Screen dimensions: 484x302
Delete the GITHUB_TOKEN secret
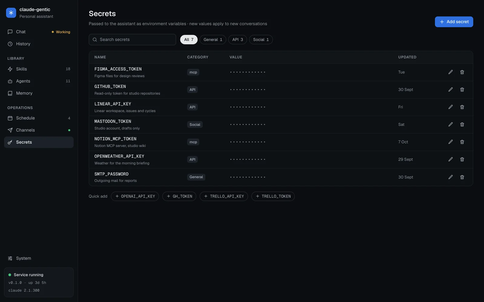click(x=462, y=90)
